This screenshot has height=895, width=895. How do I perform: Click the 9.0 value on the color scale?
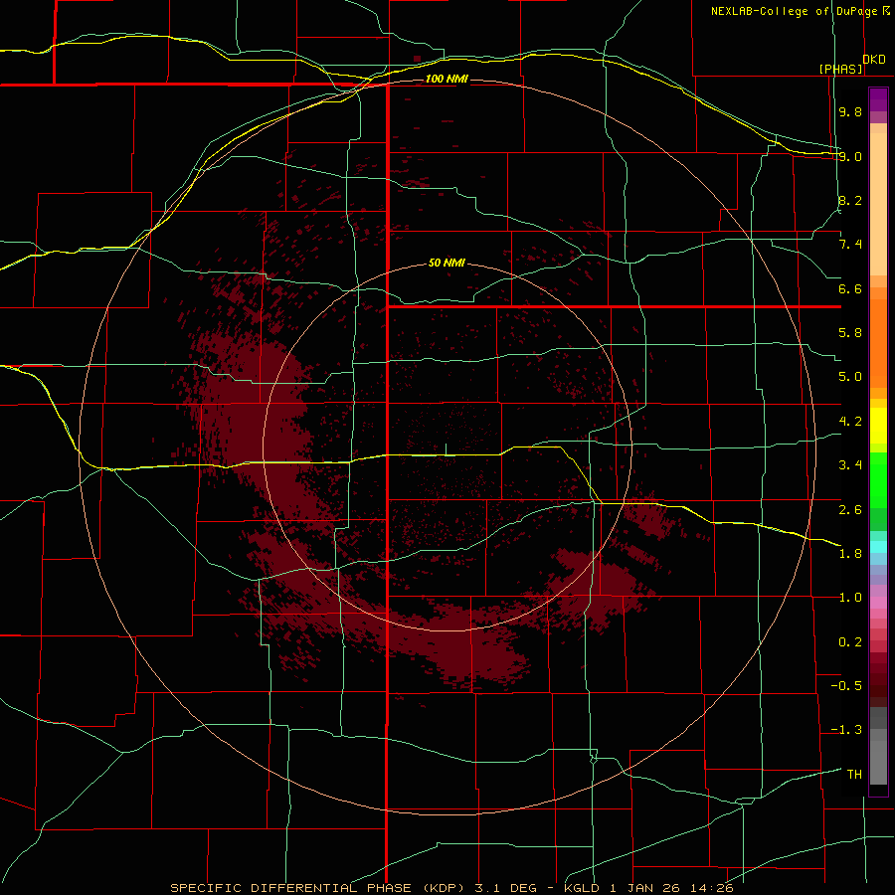(850, 156)
